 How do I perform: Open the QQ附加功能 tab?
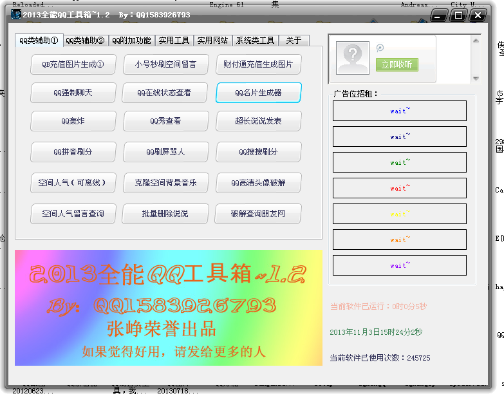[131, 41]
